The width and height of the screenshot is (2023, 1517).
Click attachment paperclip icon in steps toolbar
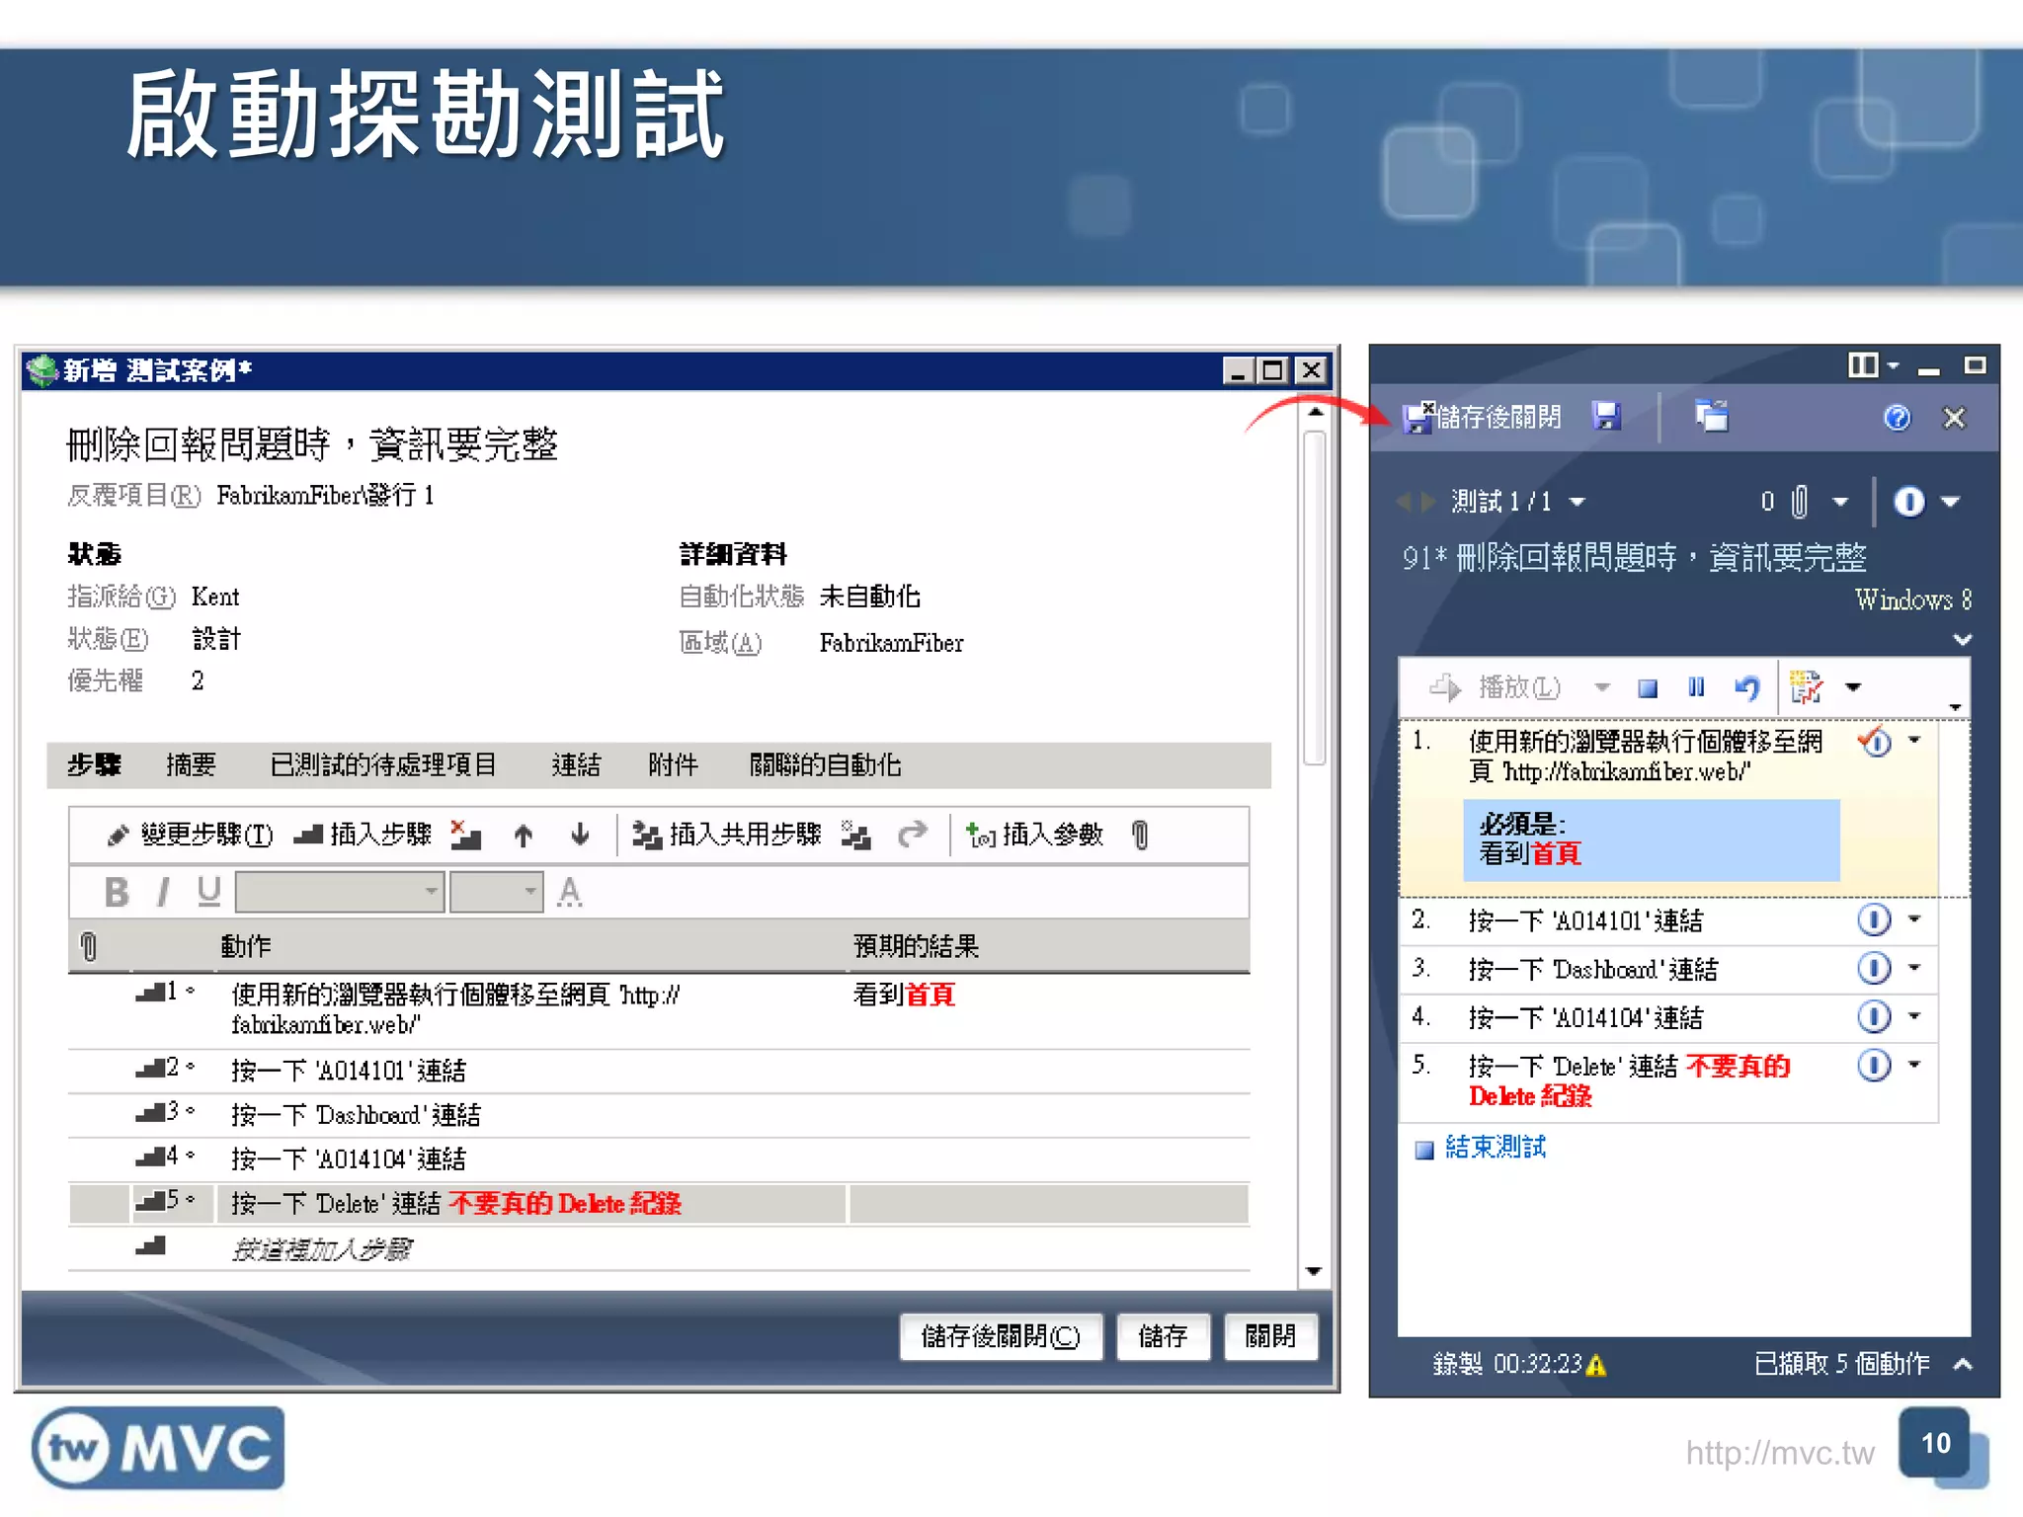coord(1141,836)
